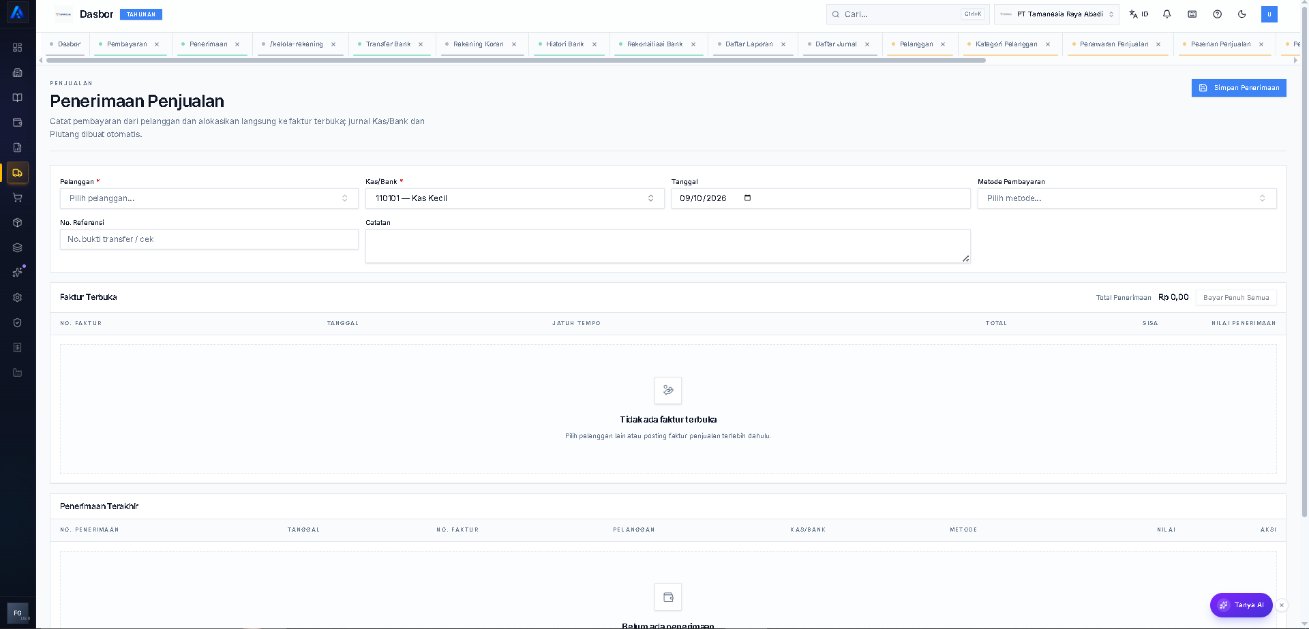1309x629 pixels.
Task: Open the AI sparkles icon in sidebar
Action: pyautogui.click(x=18, y=273)
